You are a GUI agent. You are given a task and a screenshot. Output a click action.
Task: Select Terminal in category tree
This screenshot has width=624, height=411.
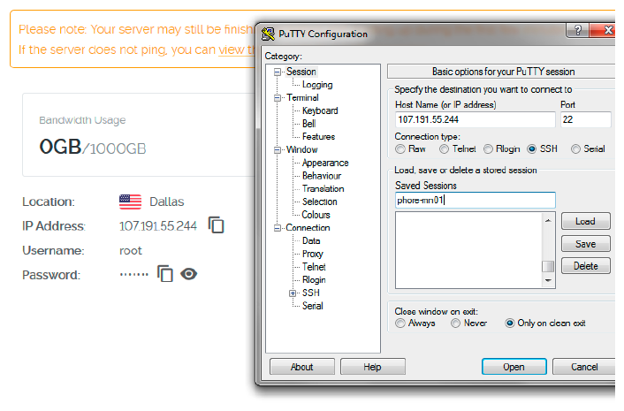click(302, 97)
